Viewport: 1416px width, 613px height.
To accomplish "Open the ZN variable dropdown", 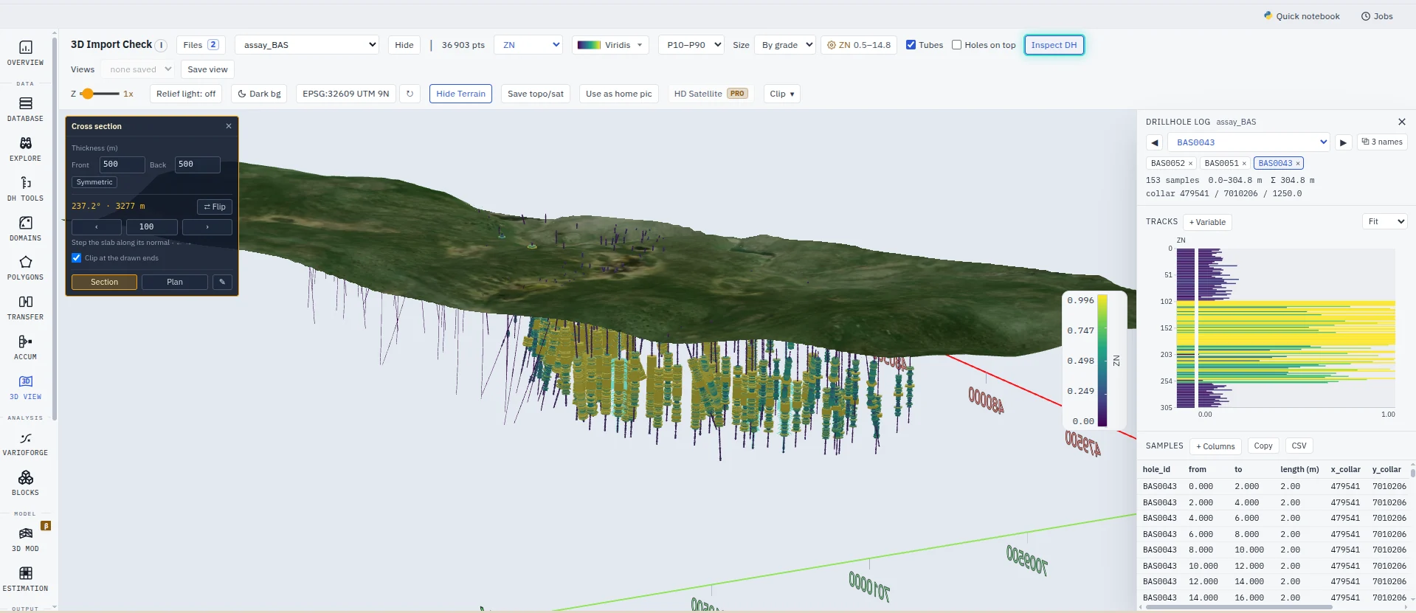I will [x=528, y=45].
